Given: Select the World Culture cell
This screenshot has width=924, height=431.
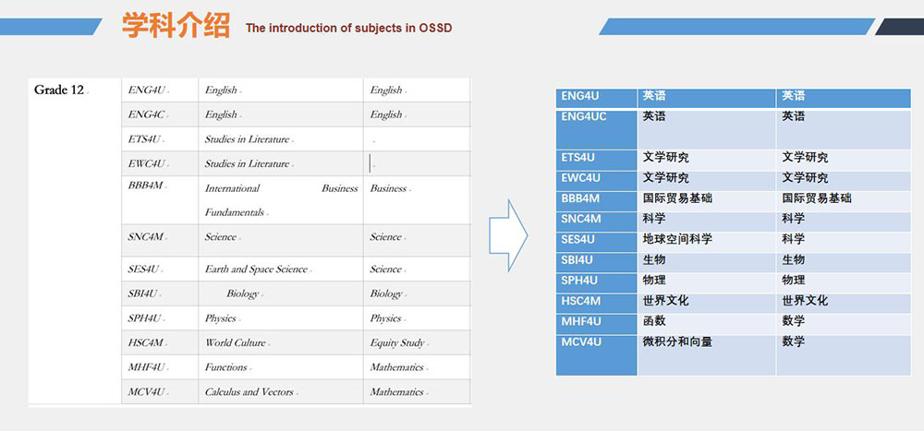Looking at the screenshot, I should pyautogui.click(x=236, y=342).
